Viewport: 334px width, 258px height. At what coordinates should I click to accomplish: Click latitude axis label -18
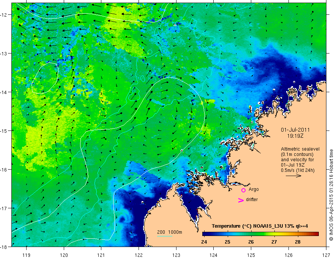pyautogui.click(x=4, y=247)
